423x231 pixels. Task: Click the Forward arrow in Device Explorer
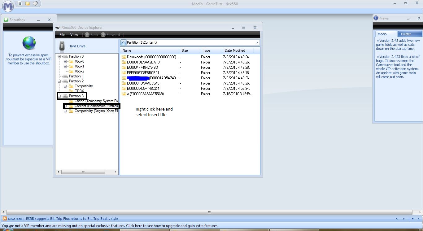(x=103, y=35)
